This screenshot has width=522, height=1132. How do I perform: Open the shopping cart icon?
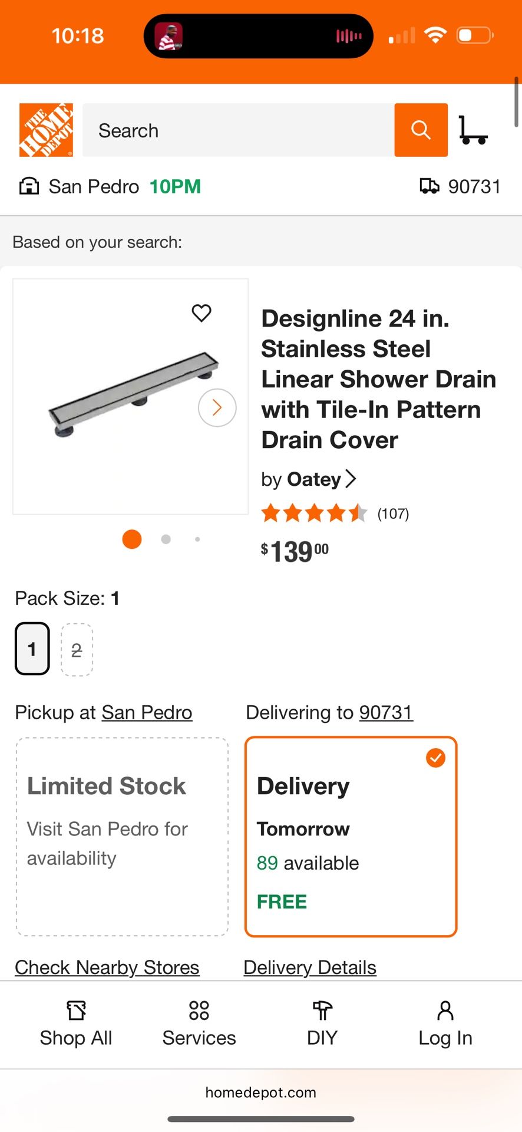click(474, 130)
